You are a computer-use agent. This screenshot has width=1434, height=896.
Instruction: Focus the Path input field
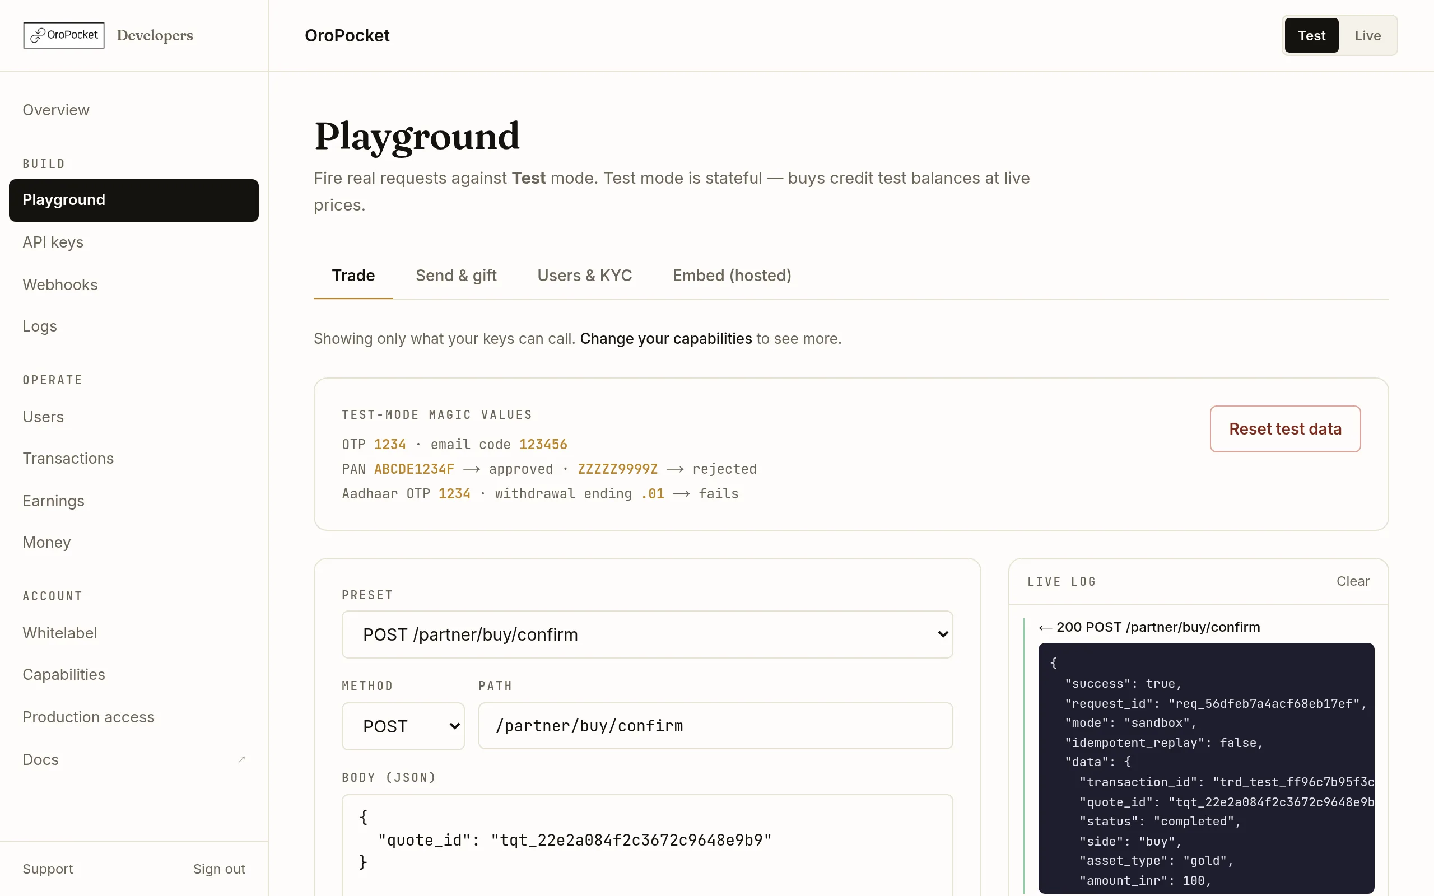click(x=715, y=726)
